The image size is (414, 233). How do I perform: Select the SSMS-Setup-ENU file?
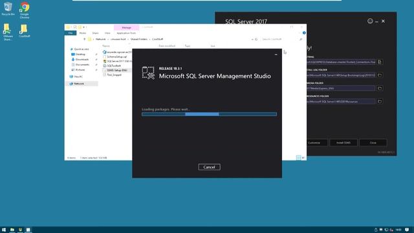117,71
